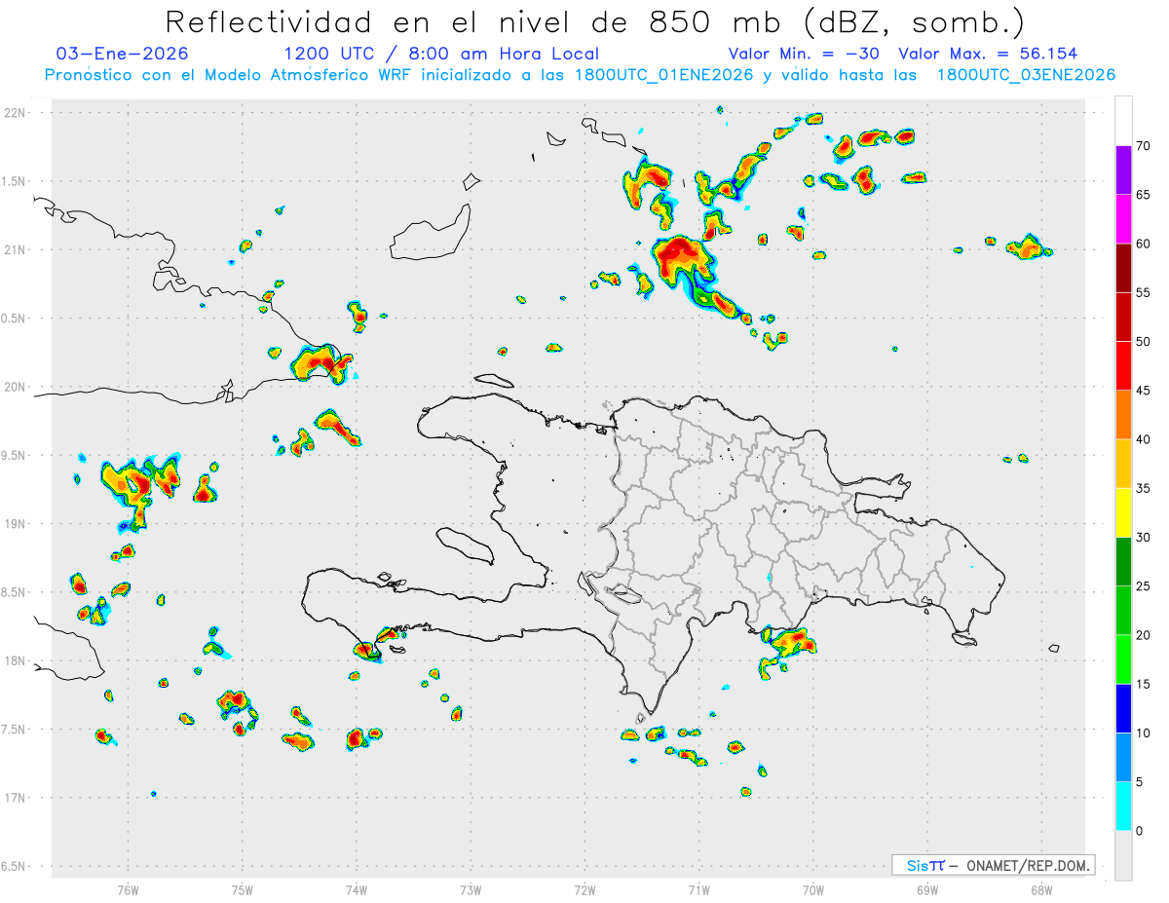Click the magenta 60–65 dBZ color bar segment
Viewport: 1169px width, 903px height.
point(1123,218)
